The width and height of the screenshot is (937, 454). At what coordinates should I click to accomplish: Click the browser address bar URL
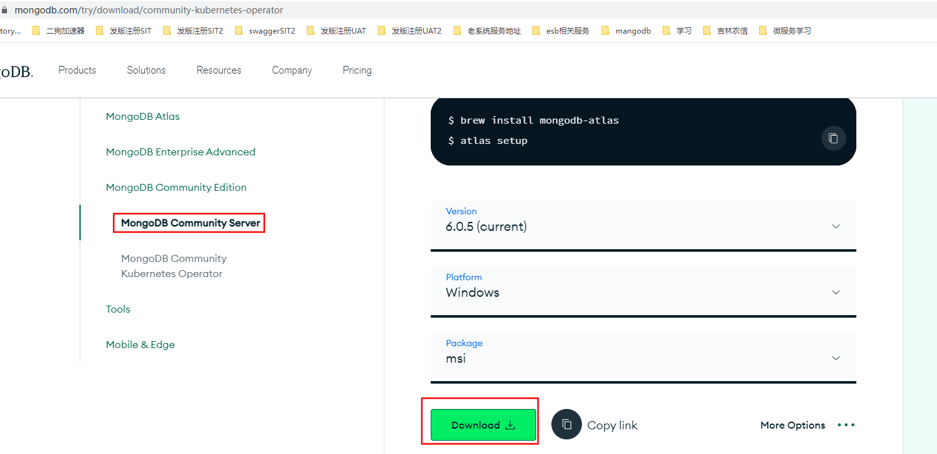149,10
